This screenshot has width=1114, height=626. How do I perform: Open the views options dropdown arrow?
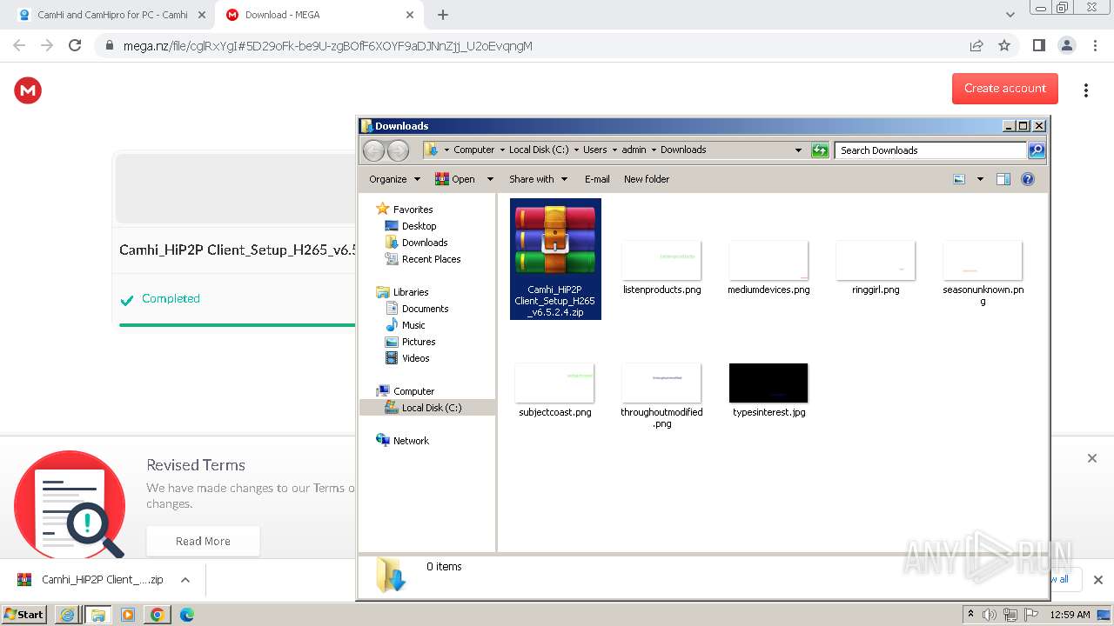980,179
